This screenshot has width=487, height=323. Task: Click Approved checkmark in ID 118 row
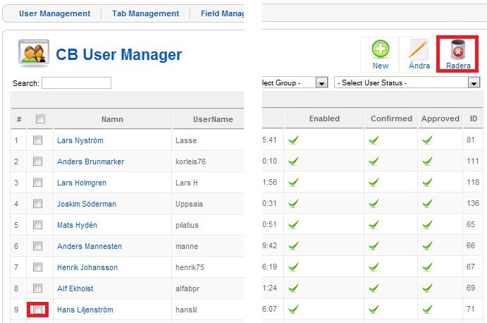pyautogui.click(x=428, y=182)
